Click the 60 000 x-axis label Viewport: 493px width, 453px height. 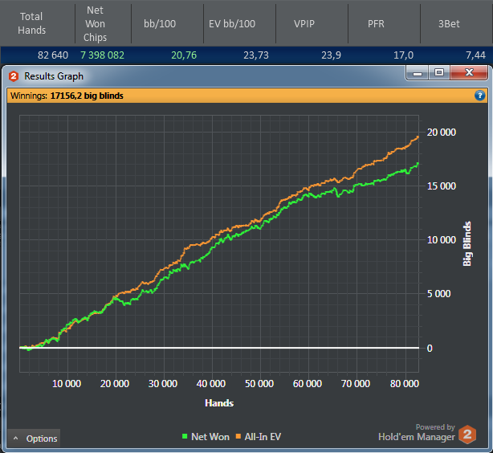tap(308, 384)
